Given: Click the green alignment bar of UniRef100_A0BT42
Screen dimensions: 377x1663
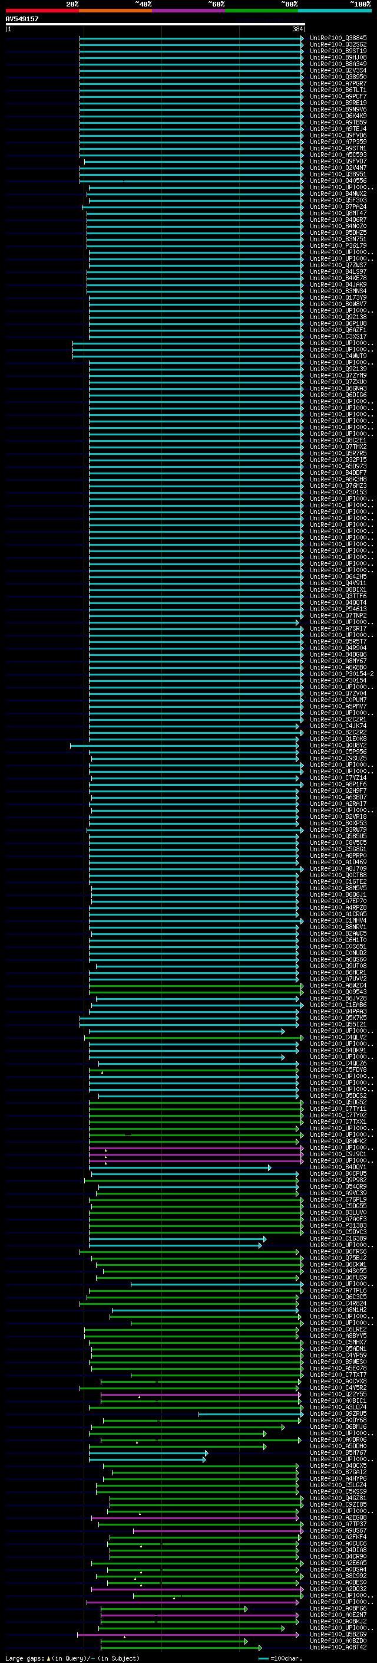Looking at the screenshot, I should tap(181, 1648).
